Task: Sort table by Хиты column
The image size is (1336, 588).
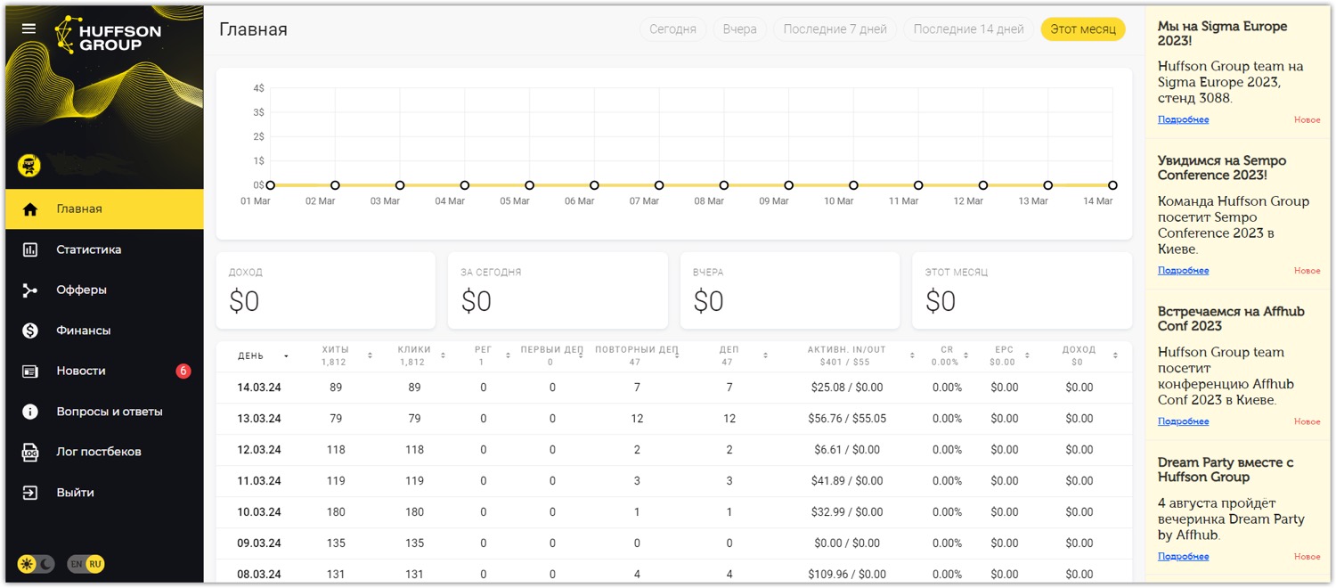Action: 370,355
